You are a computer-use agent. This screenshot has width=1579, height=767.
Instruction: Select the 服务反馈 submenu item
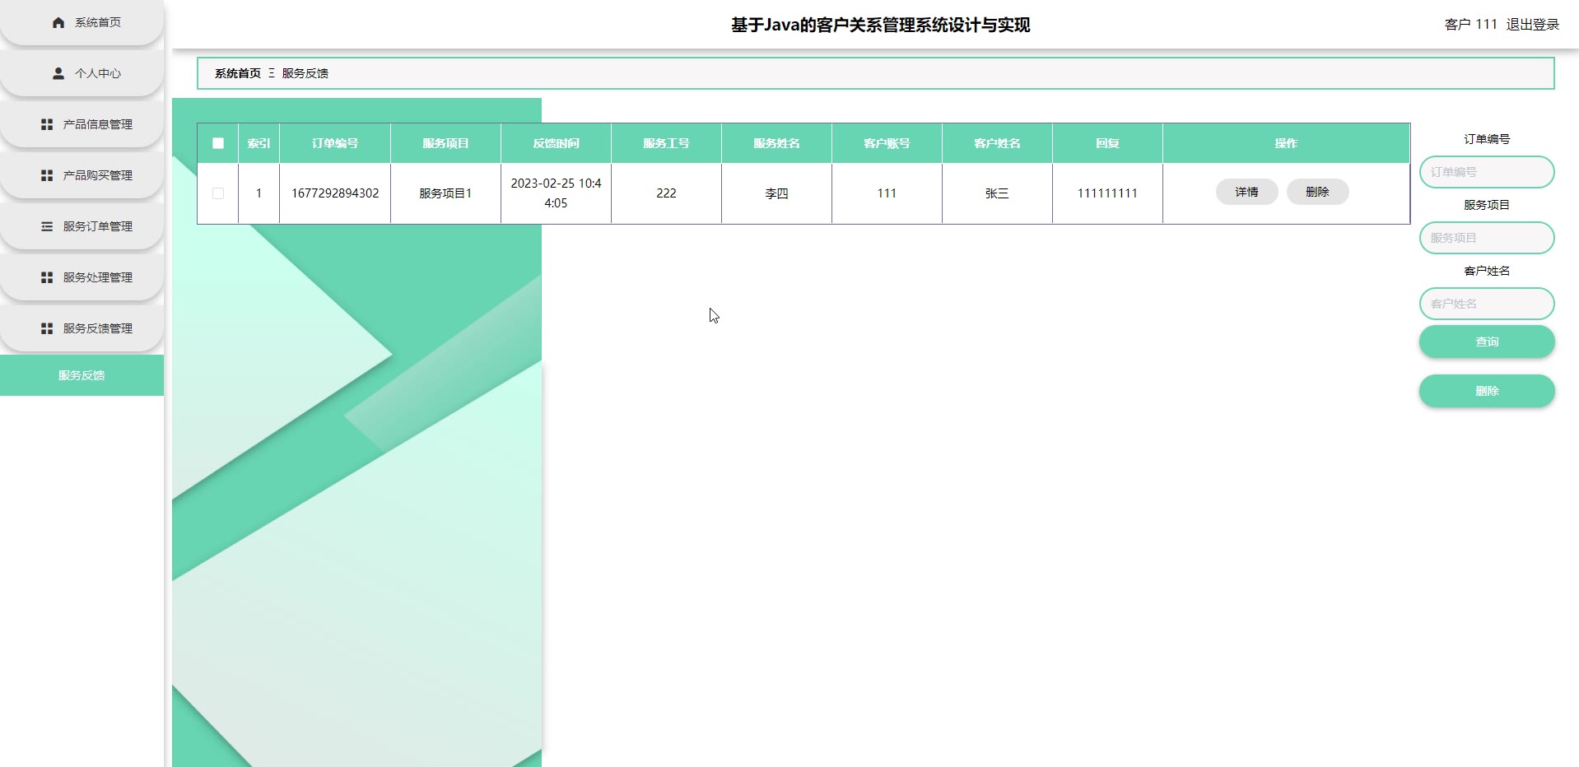pos(82,375)
